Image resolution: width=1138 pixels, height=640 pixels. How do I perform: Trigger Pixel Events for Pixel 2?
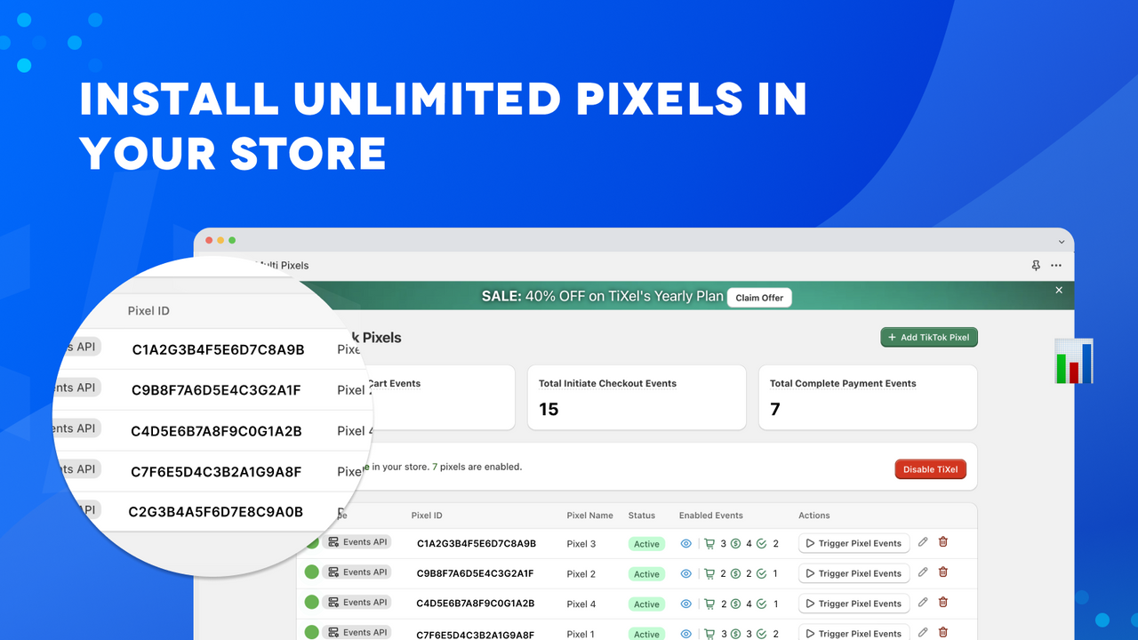(853, 573)
